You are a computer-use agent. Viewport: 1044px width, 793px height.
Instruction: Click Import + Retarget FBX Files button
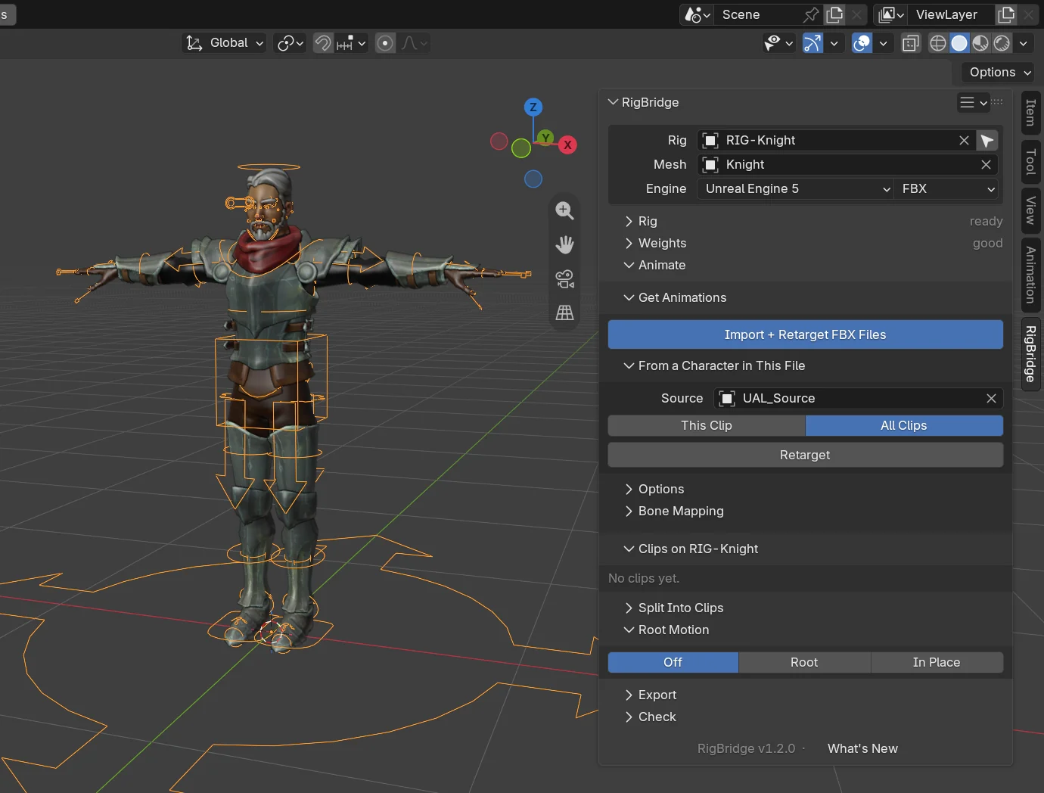pyautogui.click(x=805, y=334)
